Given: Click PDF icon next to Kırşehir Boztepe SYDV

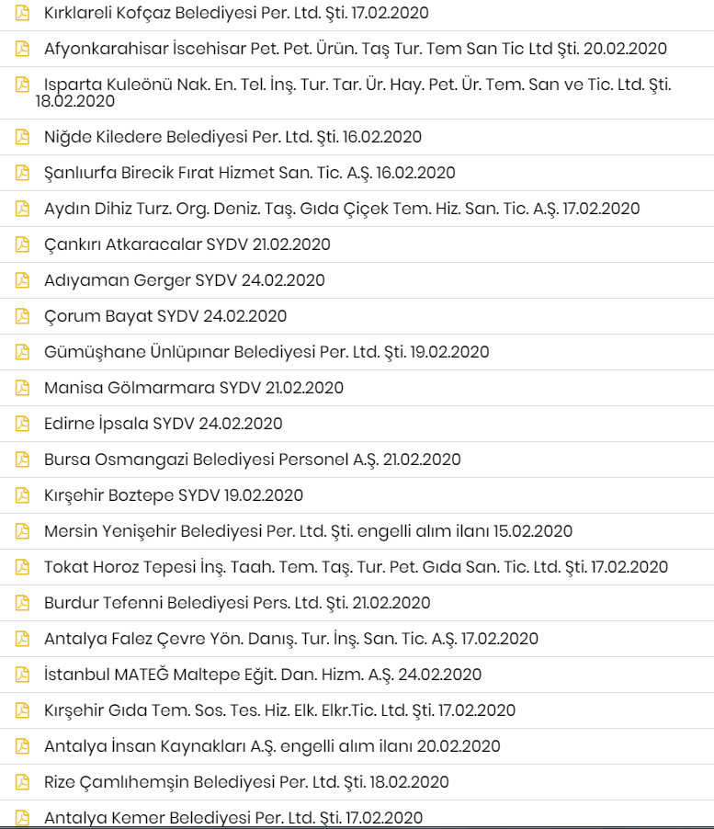Looking at the screenshot, I should [x=22, y=495].
